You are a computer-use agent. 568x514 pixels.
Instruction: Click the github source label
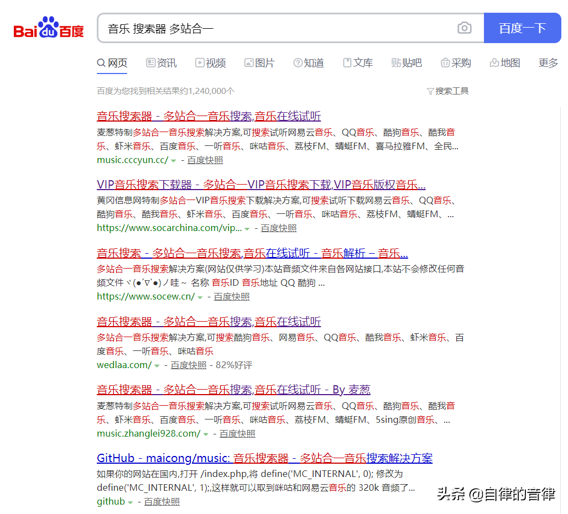point(111,501)
